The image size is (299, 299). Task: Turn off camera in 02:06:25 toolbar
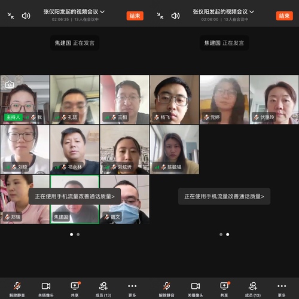46,289
